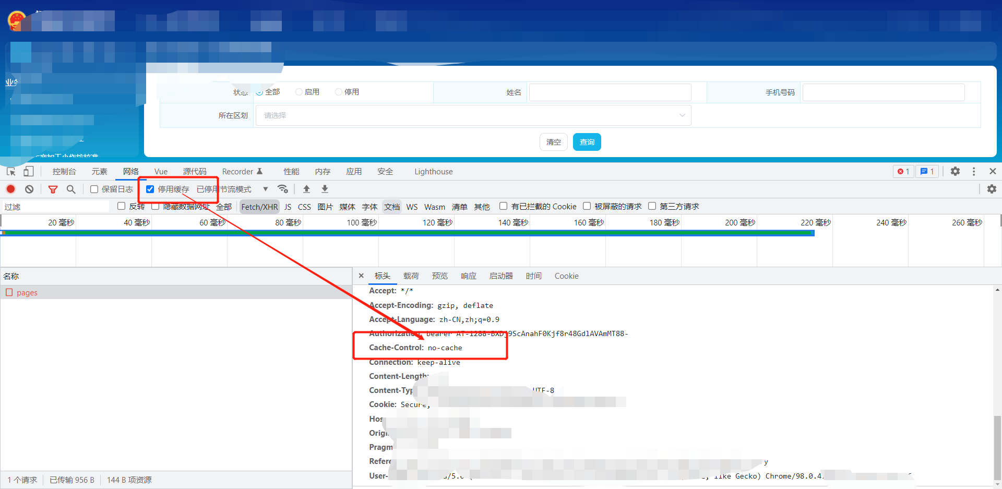Enable the 保留日志 checkbox
This screenshot has height=489, width=1002.
94,189
